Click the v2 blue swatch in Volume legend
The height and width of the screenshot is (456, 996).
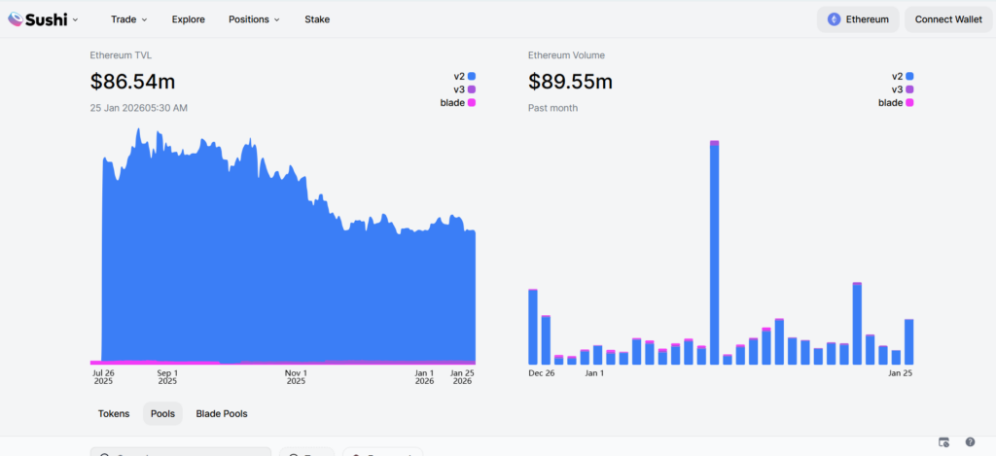(909, 76)
